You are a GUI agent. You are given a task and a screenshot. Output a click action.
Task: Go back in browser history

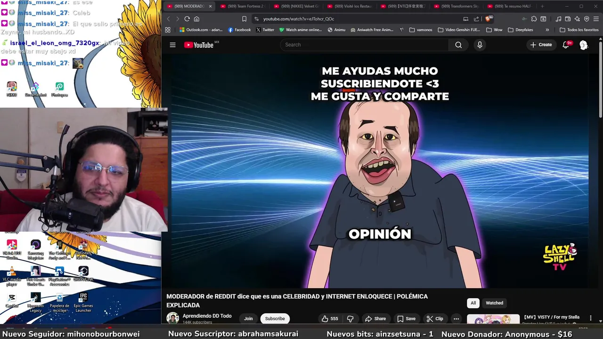(x=168, y=19)
